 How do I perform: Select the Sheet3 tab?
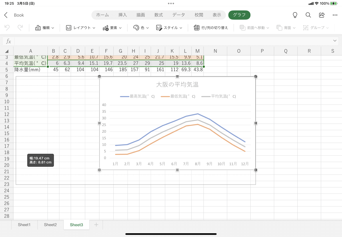(x=76, y=225)
